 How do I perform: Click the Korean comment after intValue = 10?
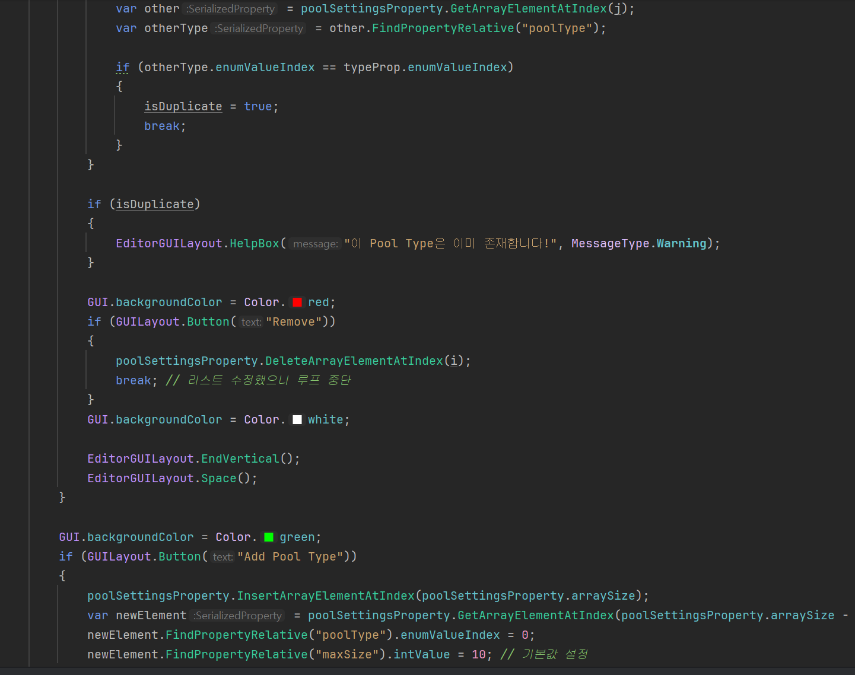pos(544,655)
